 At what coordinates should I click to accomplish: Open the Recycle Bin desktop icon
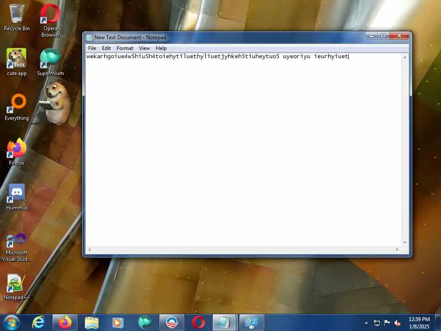tap(16, 17)
